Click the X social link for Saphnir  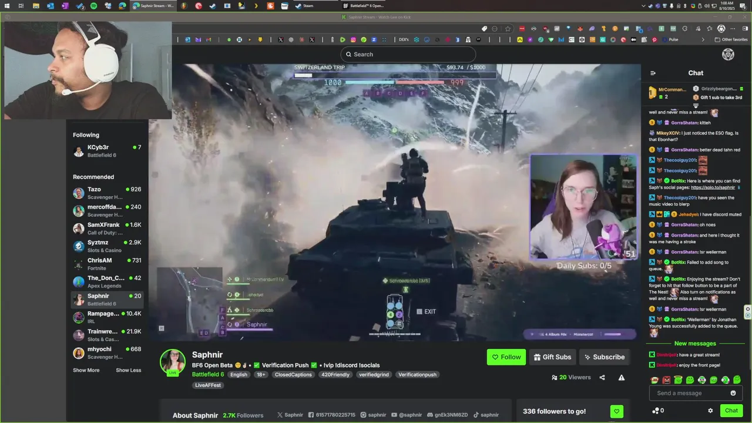(x=290, y=415)
